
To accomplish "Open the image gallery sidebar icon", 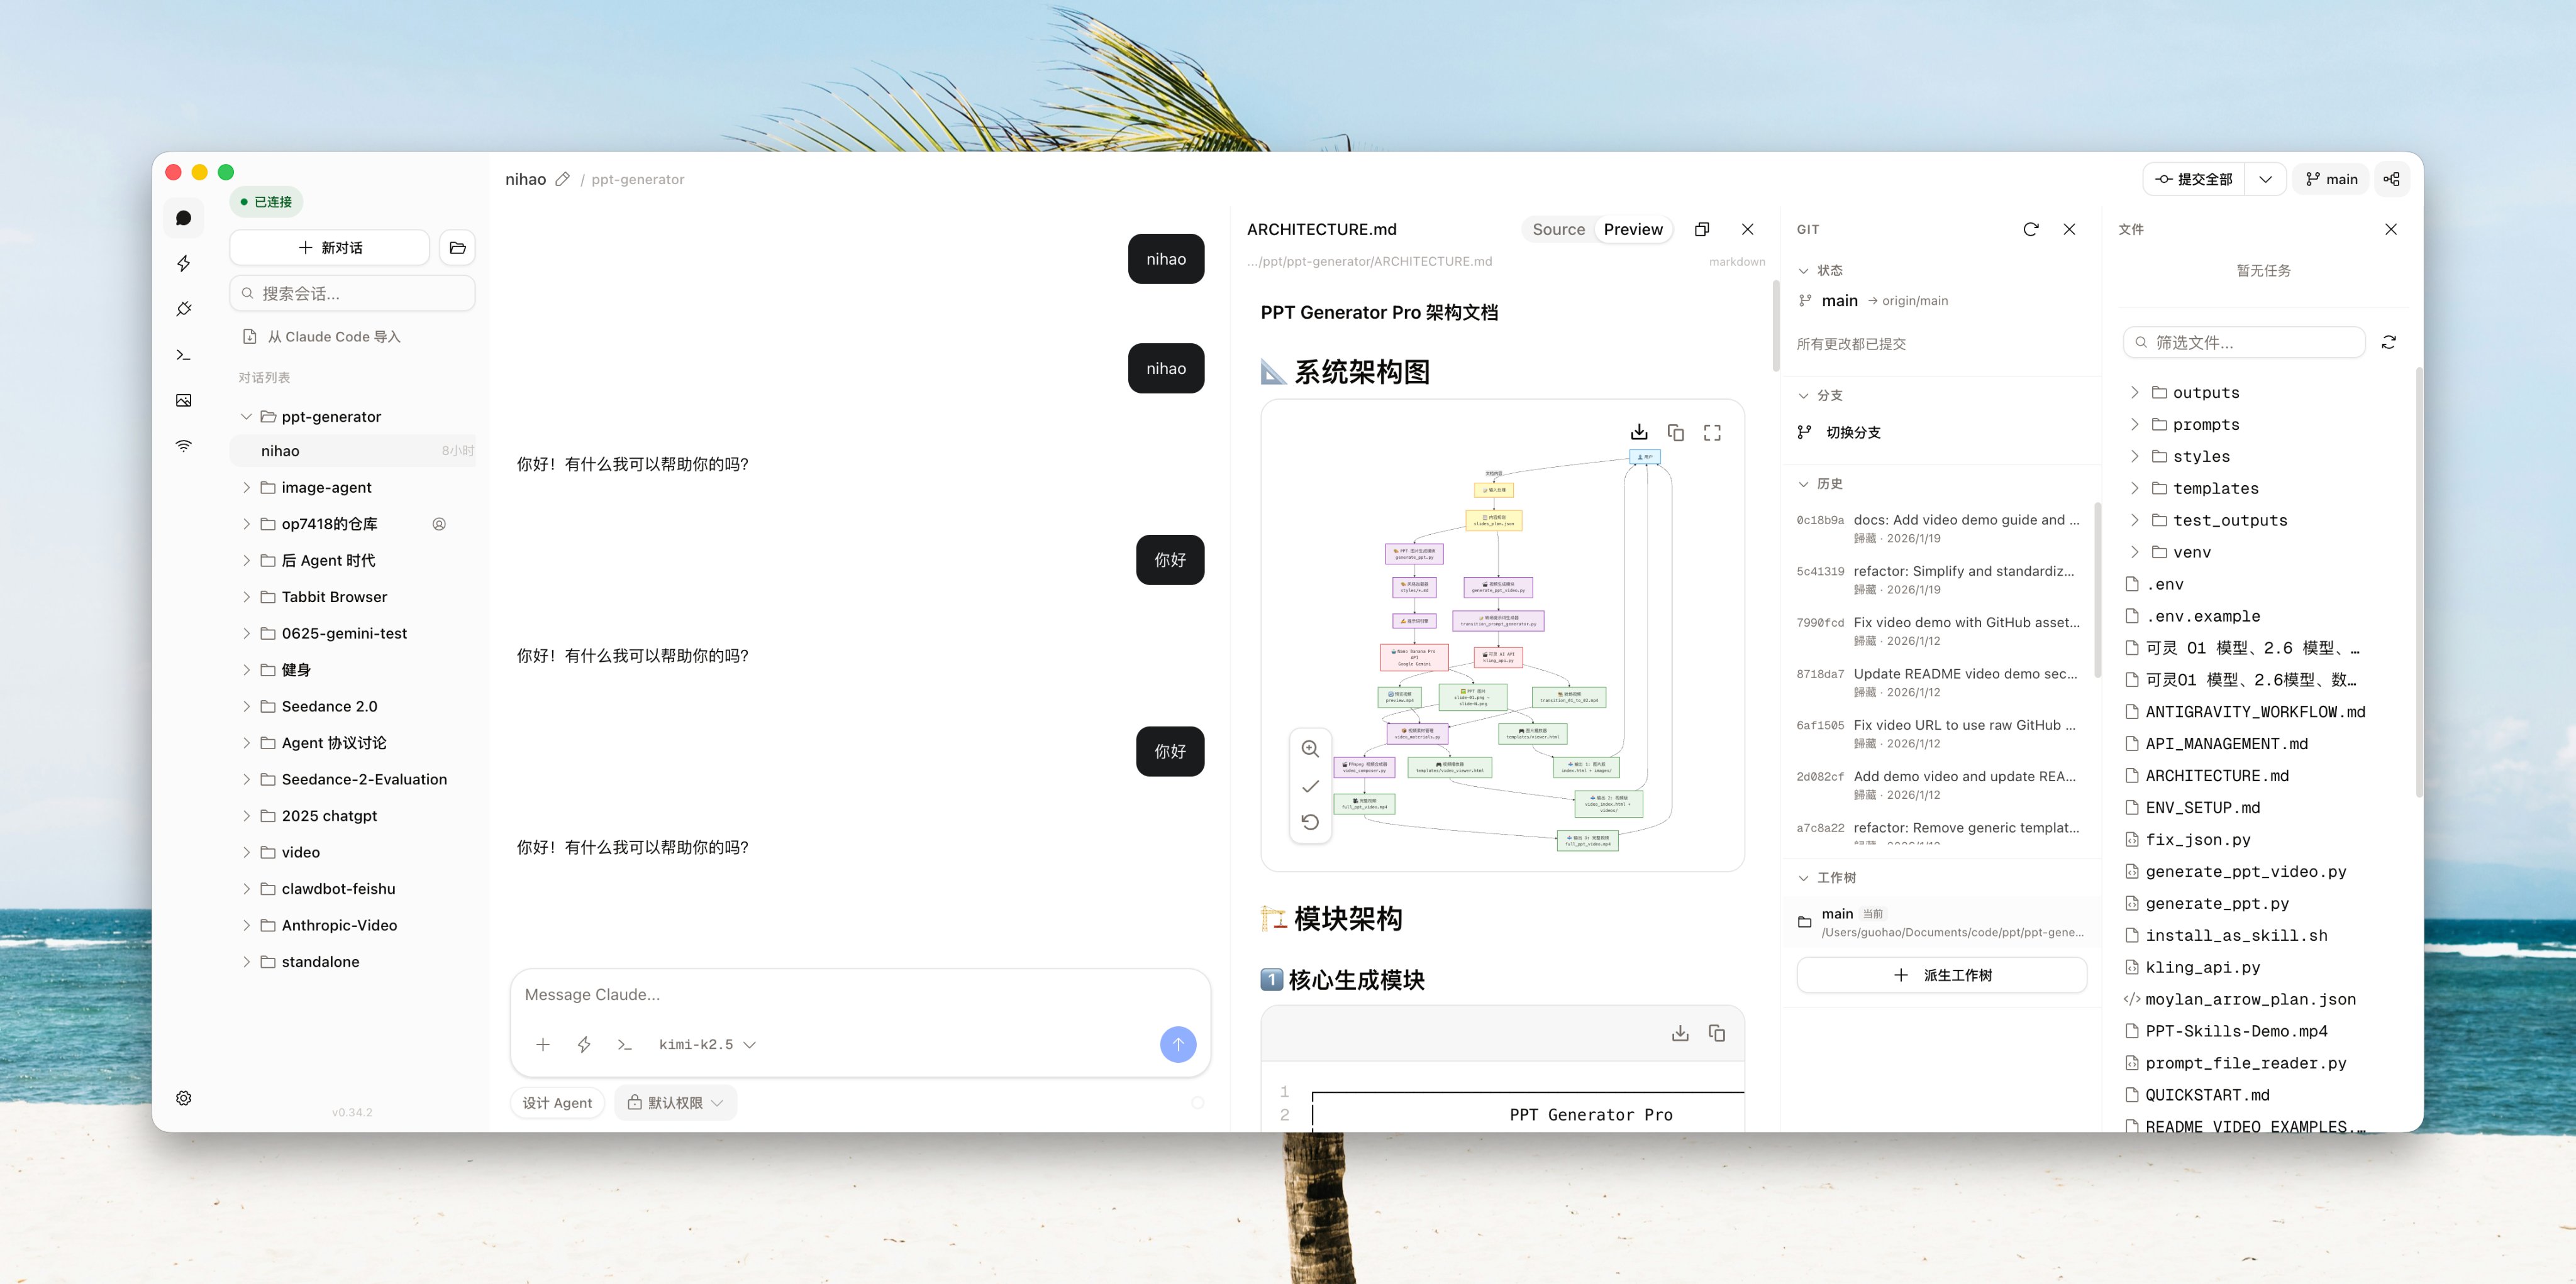I will tap(184, 401).
